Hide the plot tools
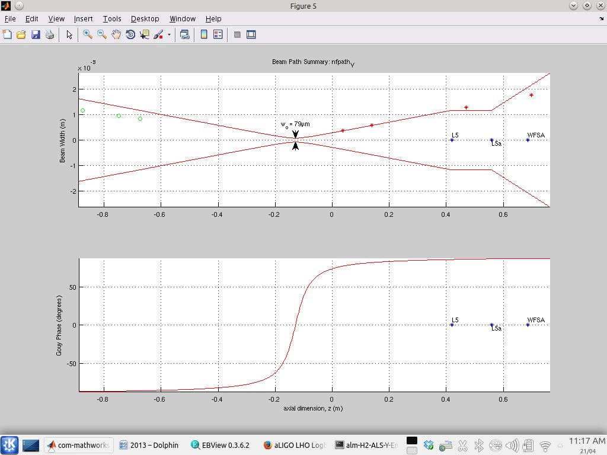 (237, 34)
